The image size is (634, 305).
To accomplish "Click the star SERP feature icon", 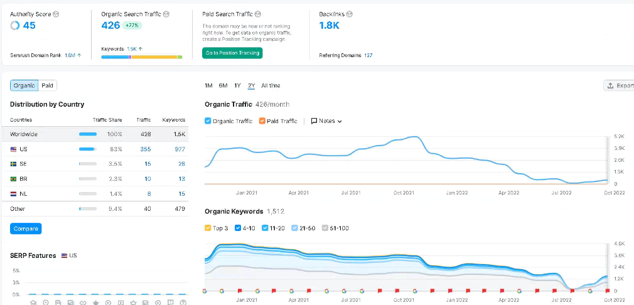I will [95, 302].
